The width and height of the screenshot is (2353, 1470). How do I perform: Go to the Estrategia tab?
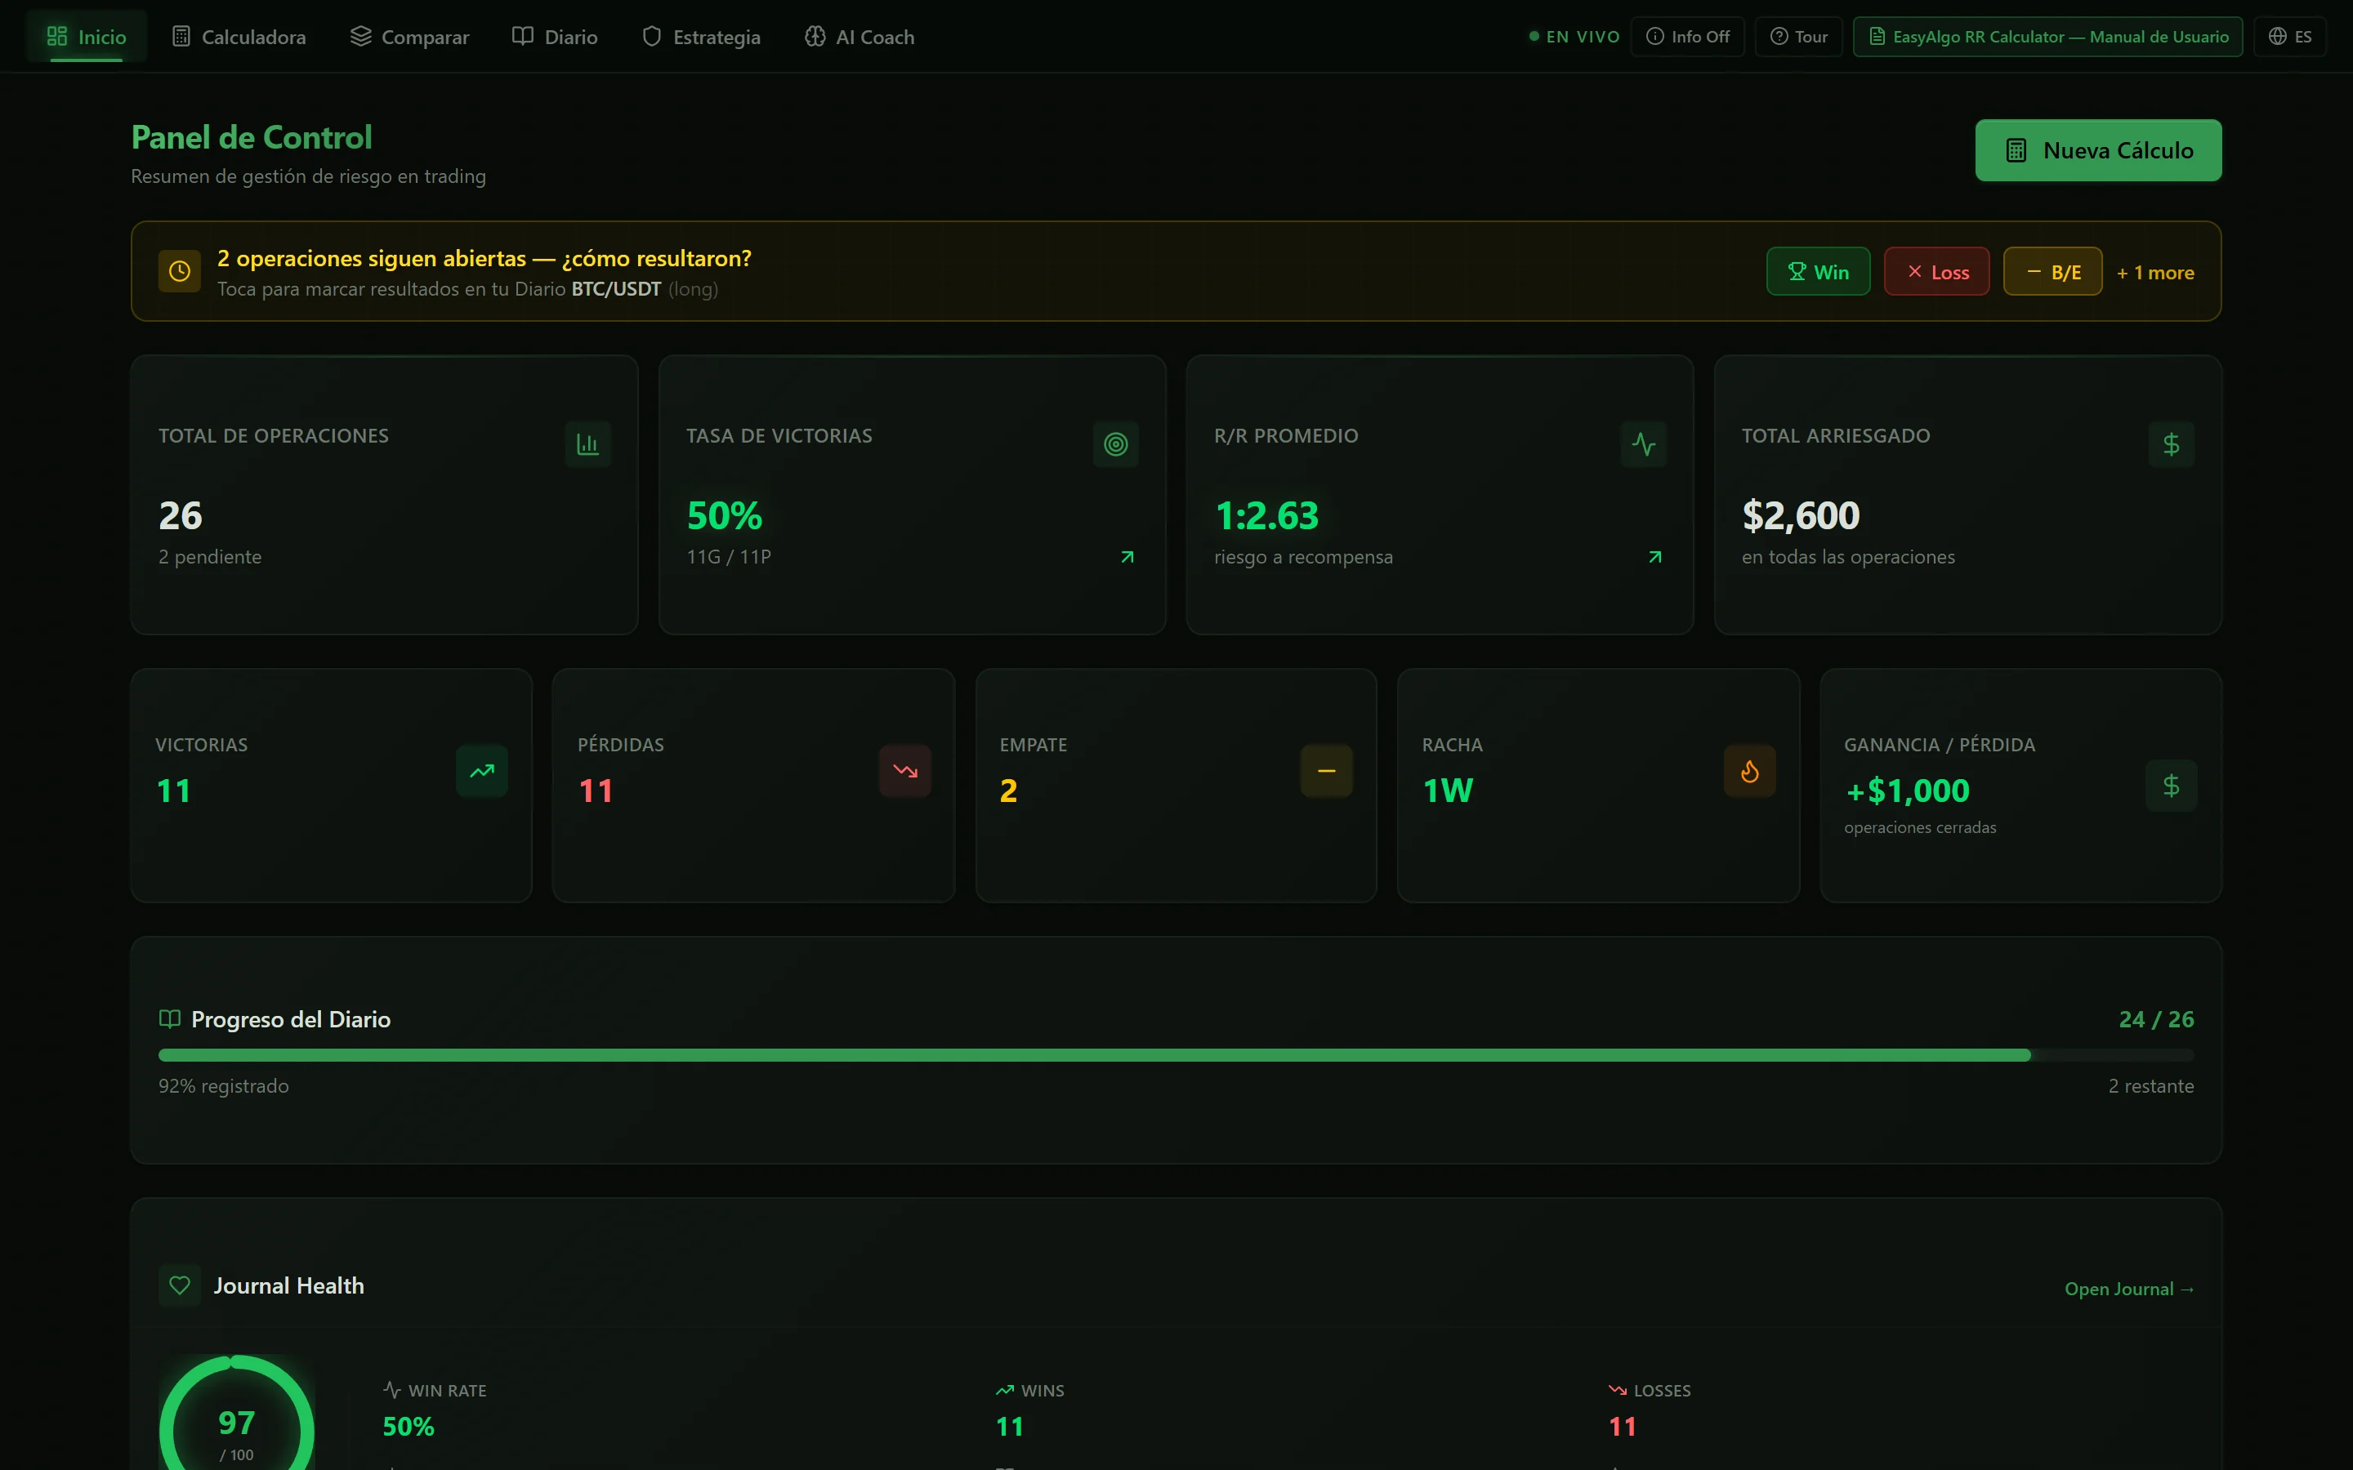[x=702, y=37]
